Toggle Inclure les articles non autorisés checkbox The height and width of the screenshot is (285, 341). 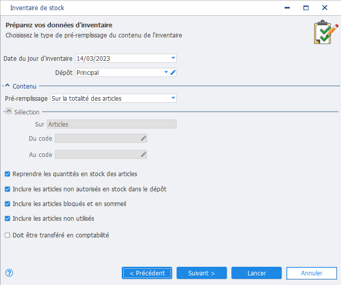coord(8,189)
